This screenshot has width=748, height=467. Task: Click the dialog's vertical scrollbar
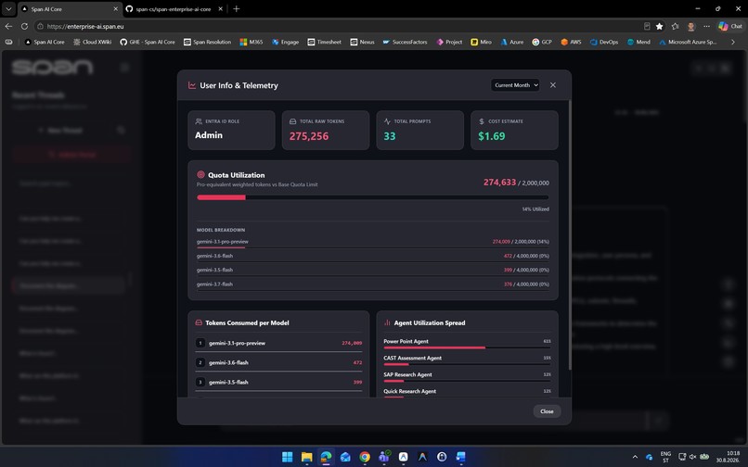[570, 236]
